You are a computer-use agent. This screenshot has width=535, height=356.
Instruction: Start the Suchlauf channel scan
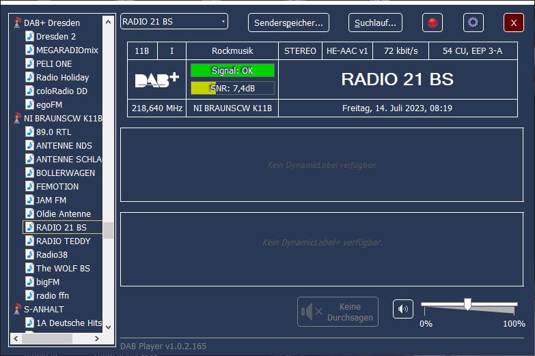pos(375,23)
